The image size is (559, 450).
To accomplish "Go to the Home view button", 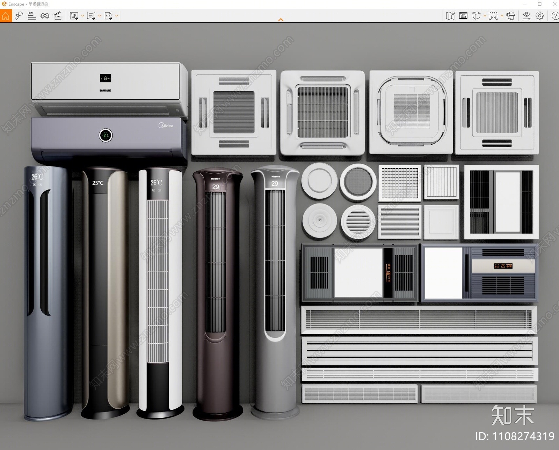I will (6, 16).
